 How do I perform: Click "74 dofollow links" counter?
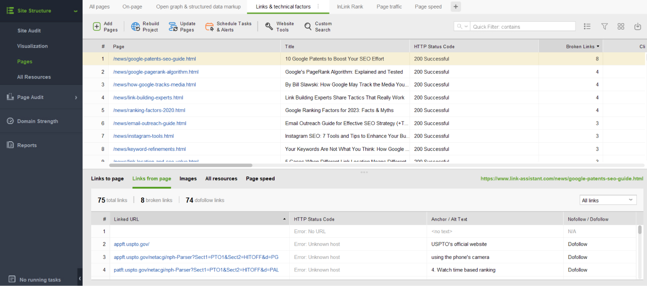click(205, 200)
